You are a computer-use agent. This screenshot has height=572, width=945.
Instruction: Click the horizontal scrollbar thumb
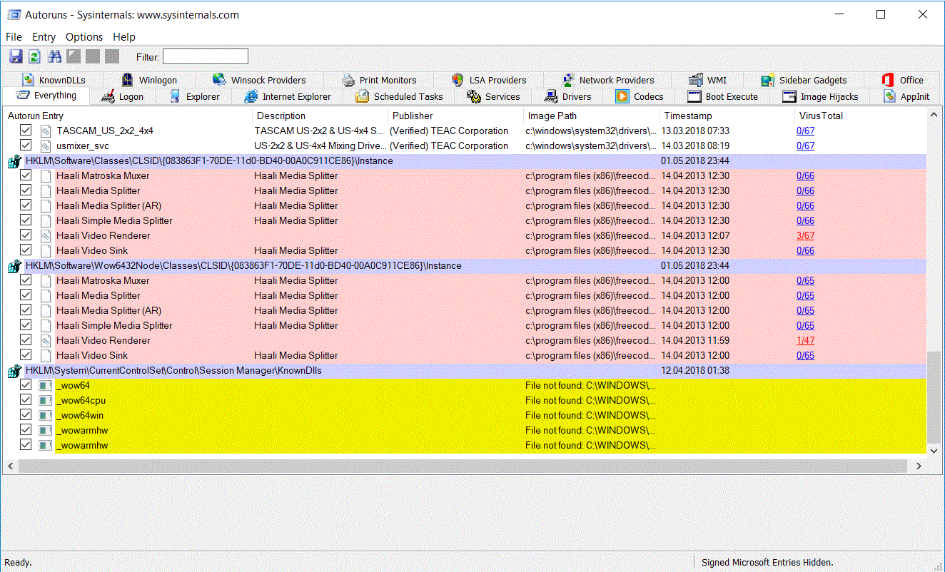pos(463,466)
